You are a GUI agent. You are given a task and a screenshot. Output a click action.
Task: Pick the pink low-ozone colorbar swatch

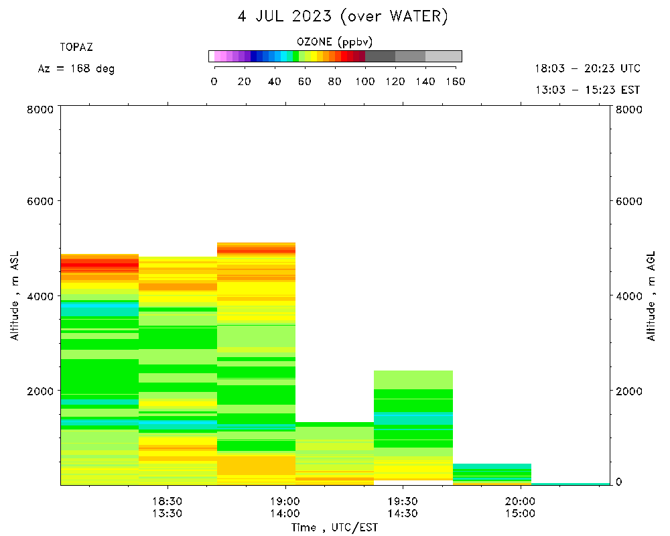(218, 56)
